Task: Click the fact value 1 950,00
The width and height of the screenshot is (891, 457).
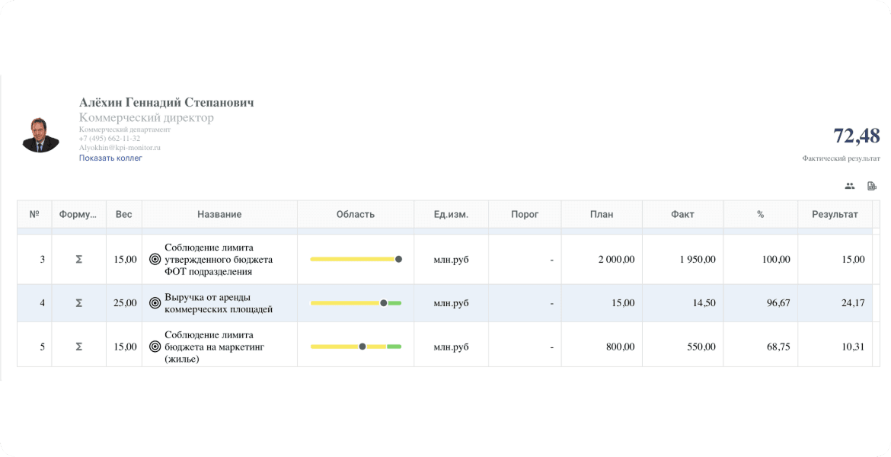Action: click(698, 259)
